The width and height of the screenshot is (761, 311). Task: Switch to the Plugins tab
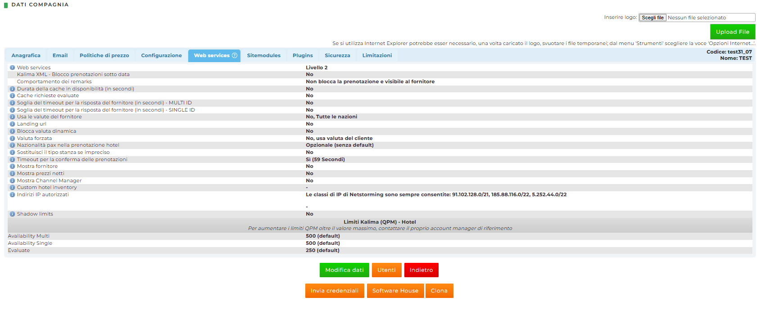pos(303,55)
